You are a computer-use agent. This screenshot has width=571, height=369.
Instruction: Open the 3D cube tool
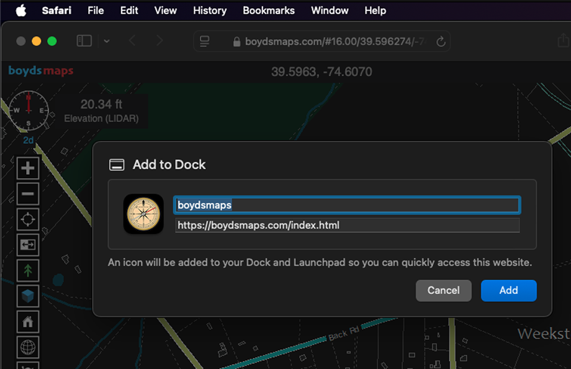(x=28, y=296)
